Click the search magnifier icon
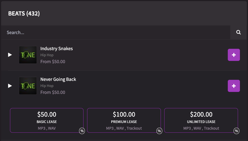248x141 pixels. pos(239,32)
